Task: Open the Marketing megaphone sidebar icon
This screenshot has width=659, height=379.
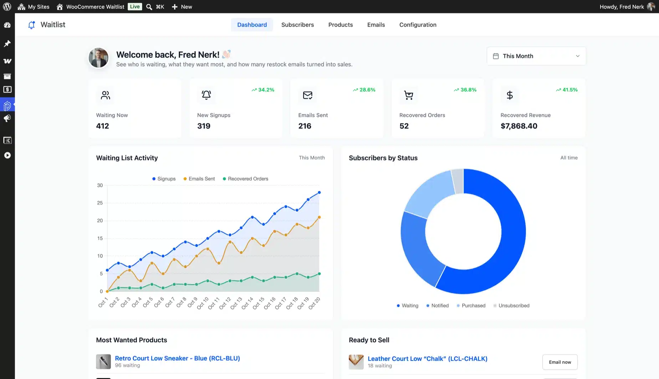Action: pos(7,118)
